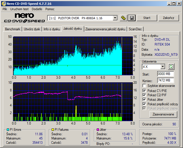The image size is (183, 148).
Task: Open Zaawansowana jakość dysku tab
Action: click(105, 29)
